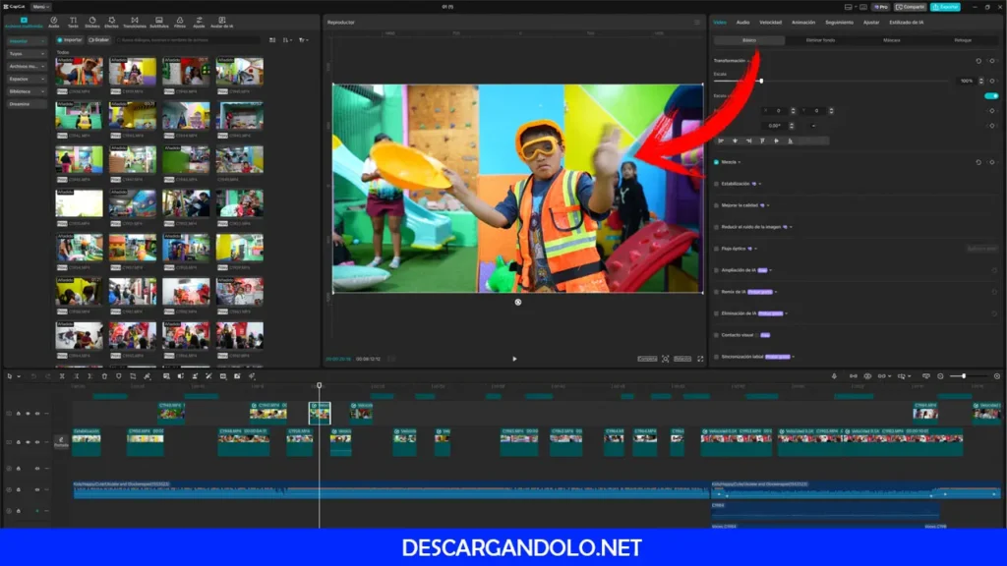Reset the Transformación settings
The width and height of the screenshot is (1007, 566).
[x=978, y=61]
